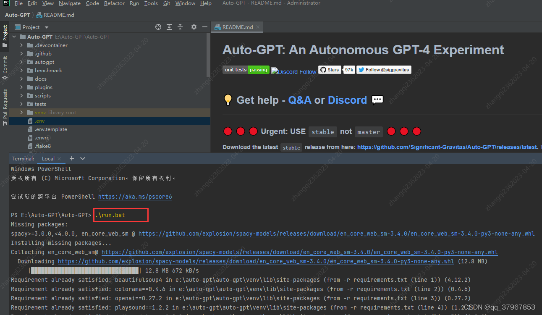The image size is (542, 315).
Task: Open the Downloading en_core_web_sm wheel link
Action: [x=256, y=261]
